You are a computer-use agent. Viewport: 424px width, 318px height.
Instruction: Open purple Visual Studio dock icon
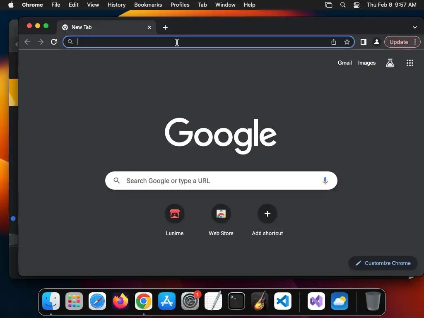pos(316,301)
